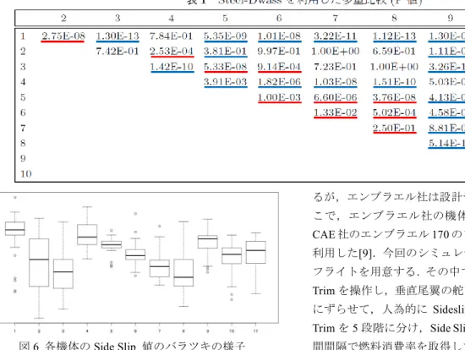Click the line starting Trim を 5 段階に分け
This screenshot has width=465, height=350.
[x=389, y=328]
